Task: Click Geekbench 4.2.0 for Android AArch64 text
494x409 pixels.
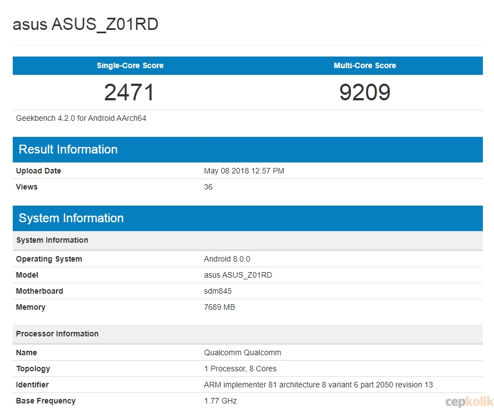Action: [x=81, y=118]
